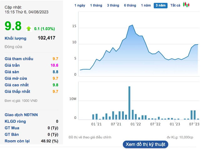Click the active 3 năm tab

160,6
